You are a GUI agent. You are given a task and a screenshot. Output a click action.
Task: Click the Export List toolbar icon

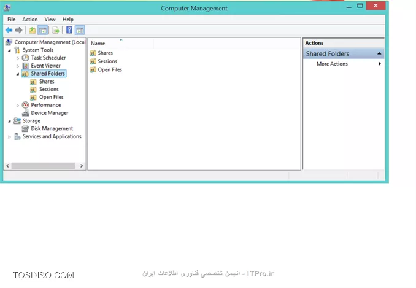pyautogui.click(x=56, y=30)
